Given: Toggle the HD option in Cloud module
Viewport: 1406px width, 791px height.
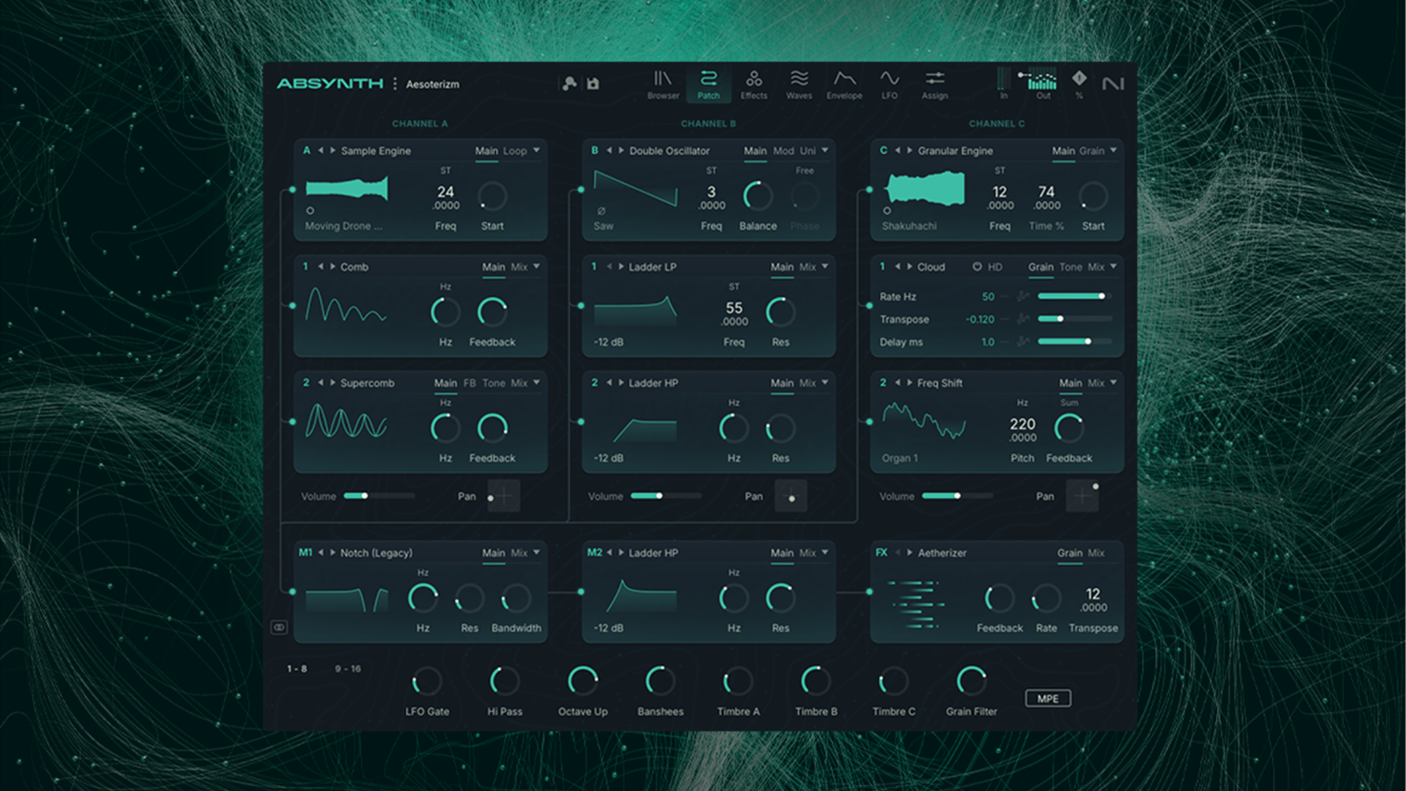Looking at the screenshot, I should point(987,266).
